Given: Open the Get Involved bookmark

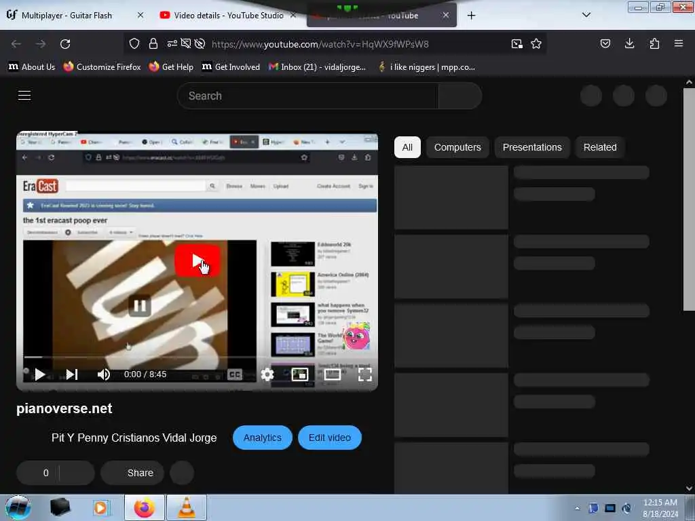Looking at the screenshot, I should (231, 67).
